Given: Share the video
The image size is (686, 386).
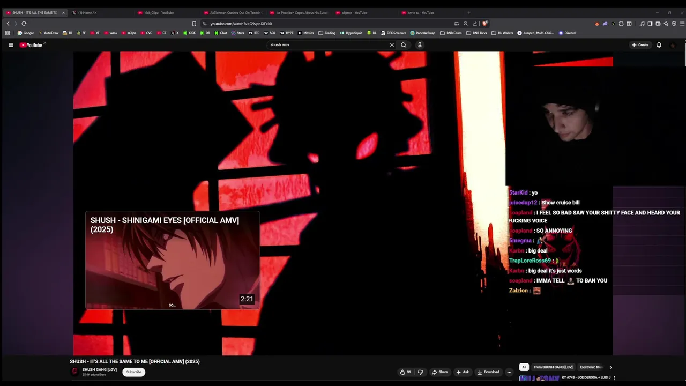Looking at the screenshot, I should pos(439,372).
